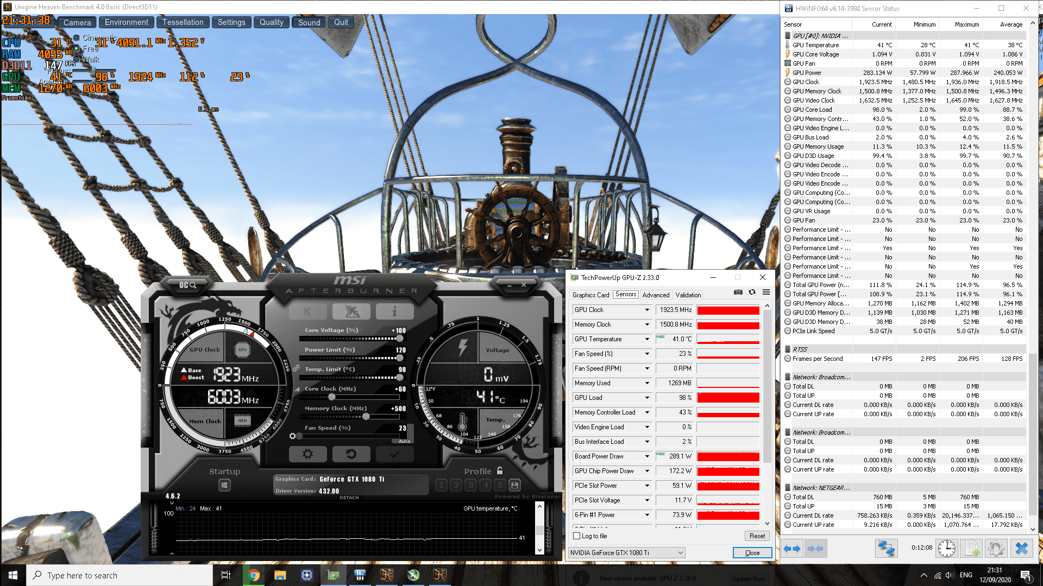Viewport: 1043px width, 586px height.
Task: Open HWiNFO sensor settings gear
Action: click(x=996, y=549)
